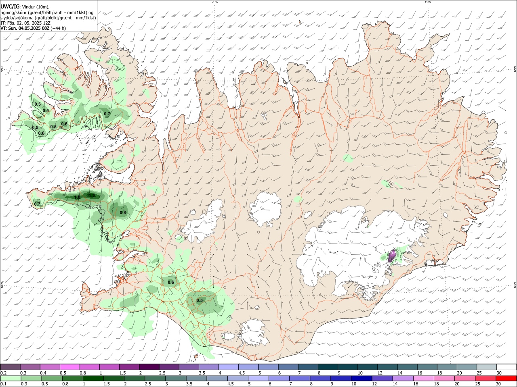Pick the white 30 swatch in upper legend row

coord(506,367)
